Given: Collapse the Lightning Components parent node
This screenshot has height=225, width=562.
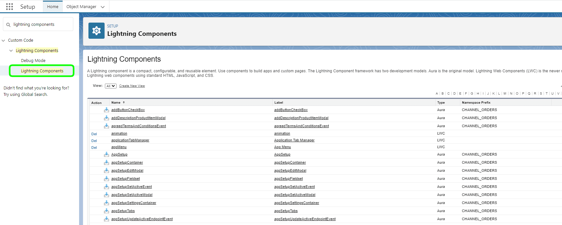Looking at the screenshot, I should click(11, 51).
